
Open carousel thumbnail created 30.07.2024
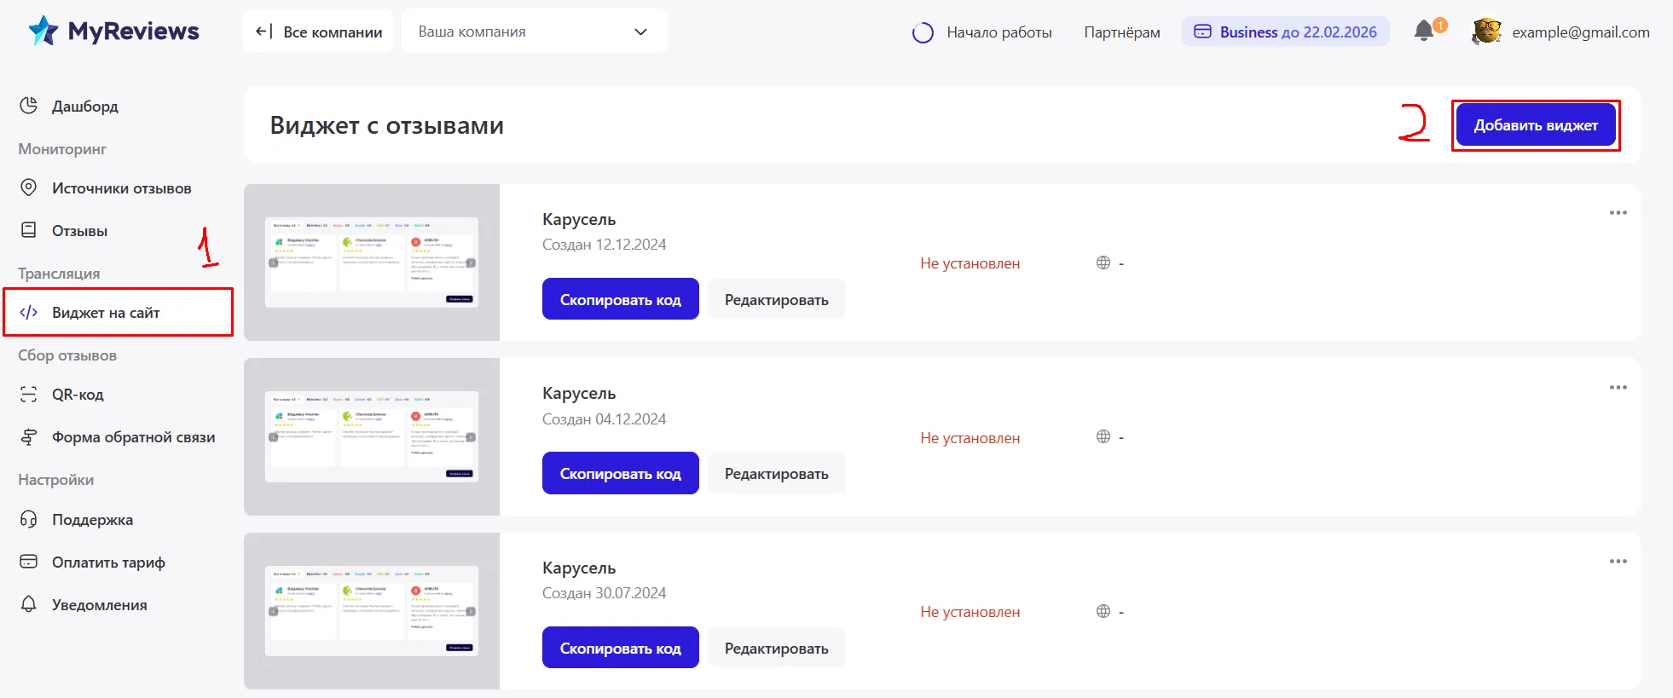[372, 611]
